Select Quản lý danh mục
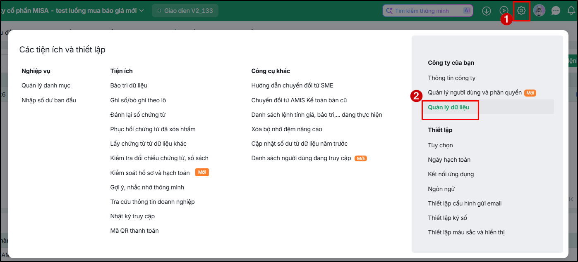Viewport: 578px width, 262px height. point(46,85)
